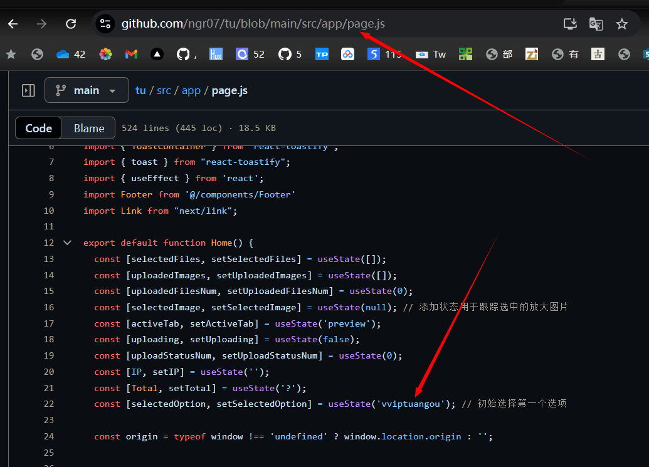The image size is (649, 467).
Task: Click the browser back arrow
Action: click(x=13, y=24)
